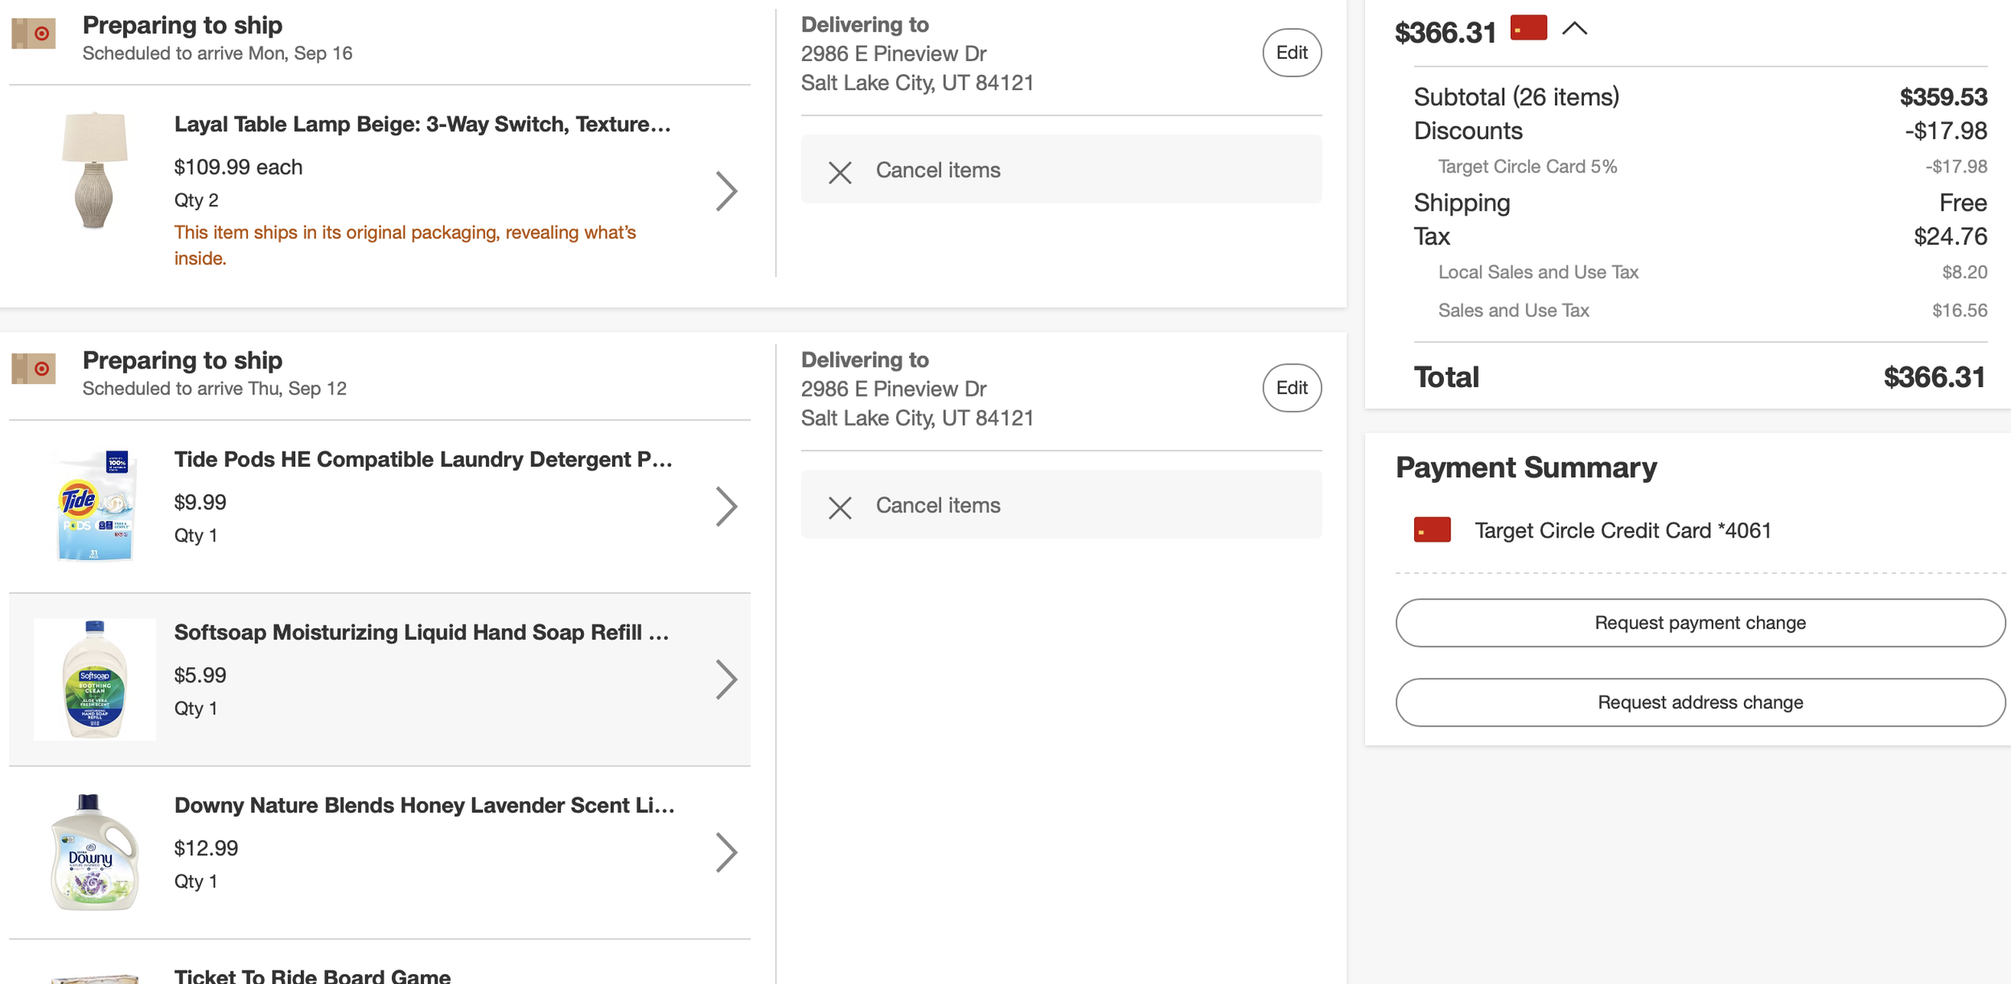Click Request address change button

click(x=1700, y=702)
